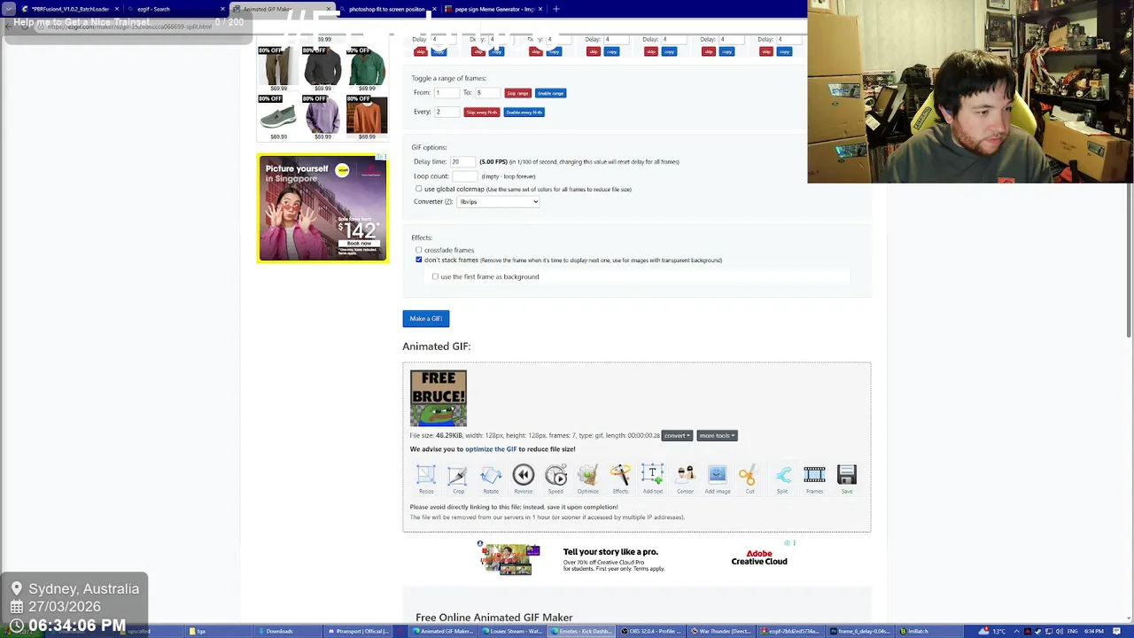
Task: Open Downloads window in the taskbar
Action: 288,631
